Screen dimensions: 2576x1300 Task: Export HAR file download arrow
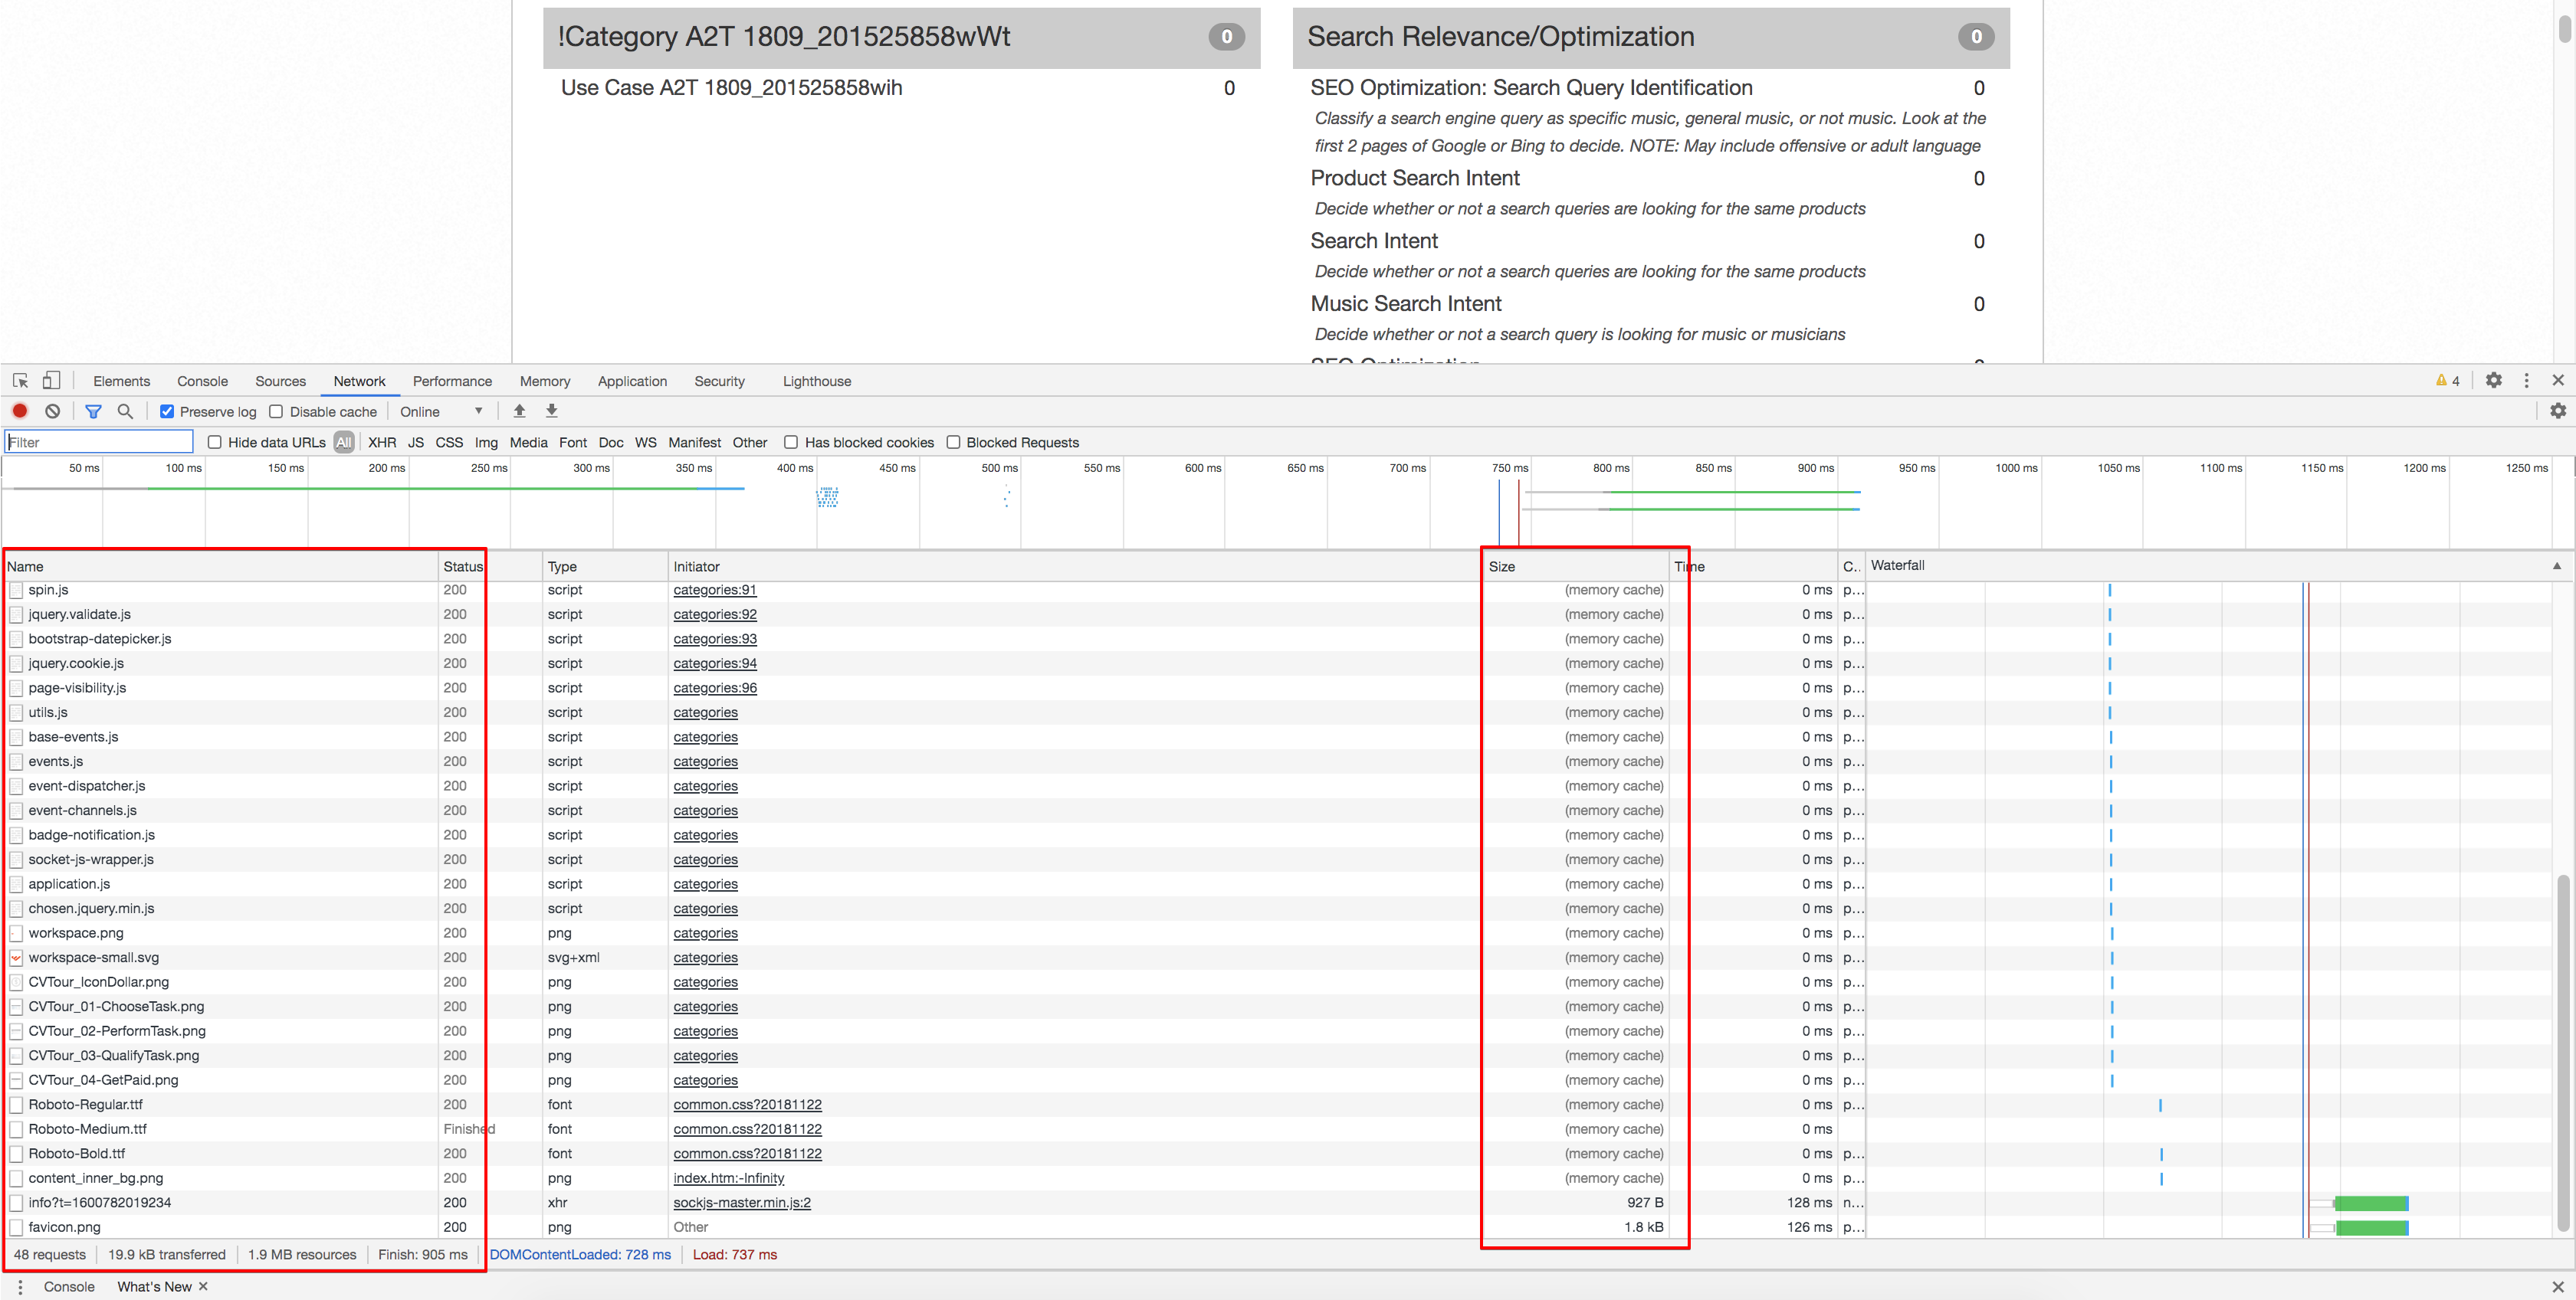551,411
